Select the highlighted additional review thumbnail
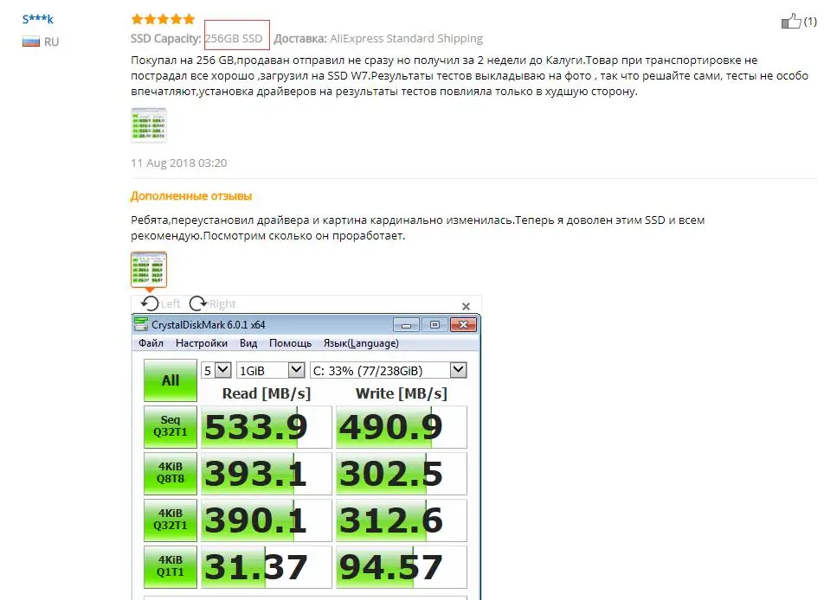The height and width of the screenshot is (600, 824). pos(149,269)
